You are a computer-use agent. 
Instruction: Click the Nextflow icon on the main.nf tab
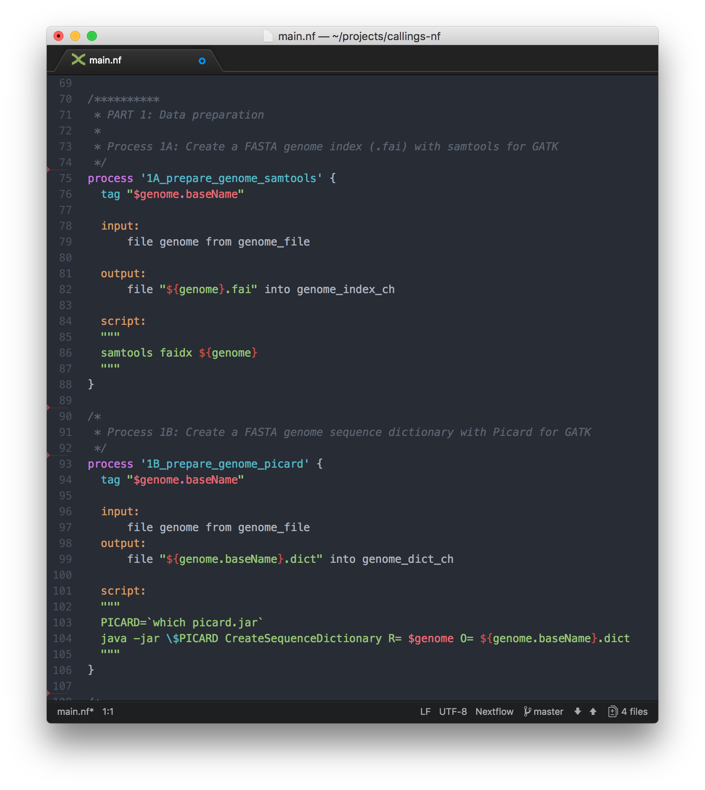(x=79, y=60)
